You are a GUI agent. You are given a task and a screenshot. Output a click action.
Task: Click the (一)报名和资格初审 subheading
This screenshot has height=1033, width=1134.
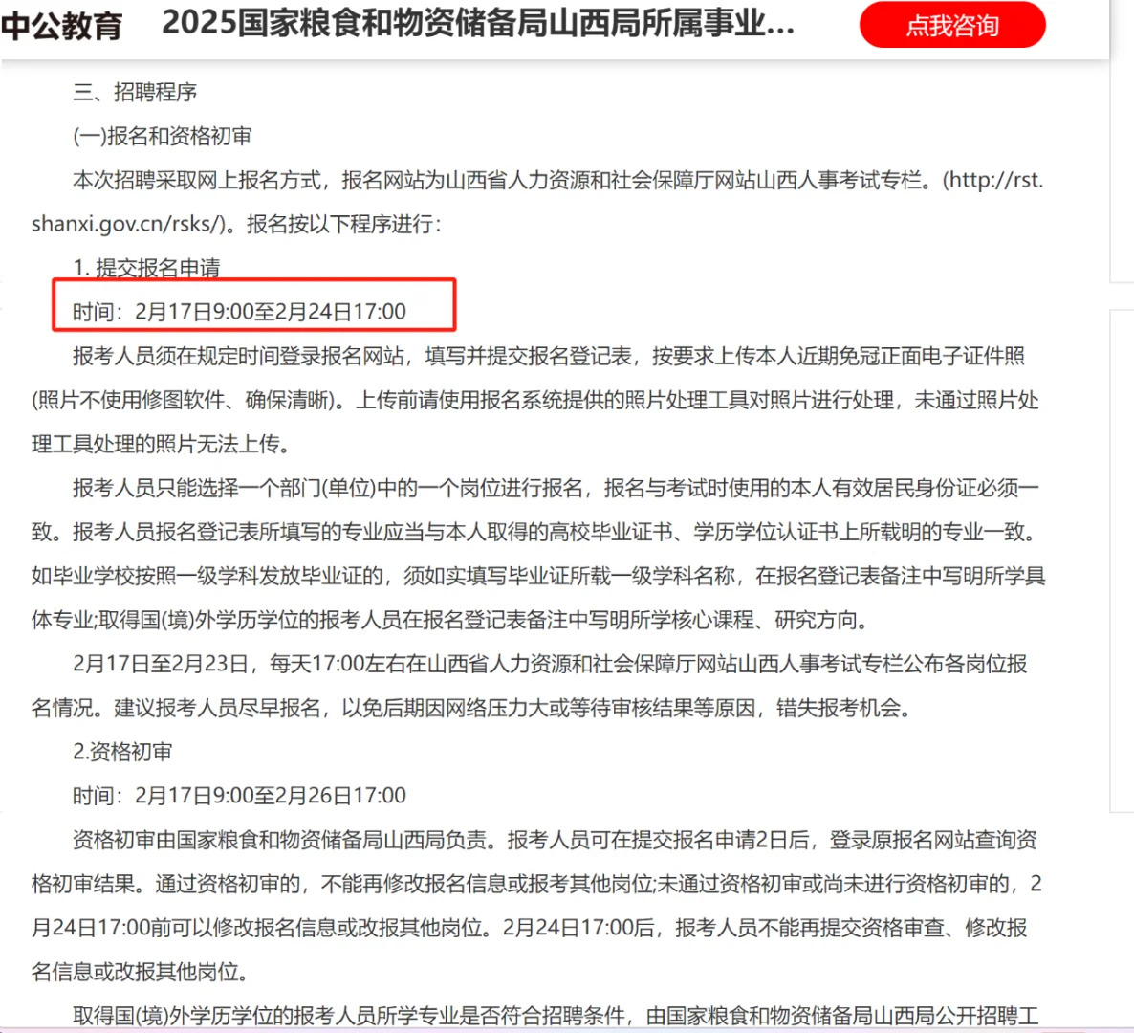click(162, 136)
